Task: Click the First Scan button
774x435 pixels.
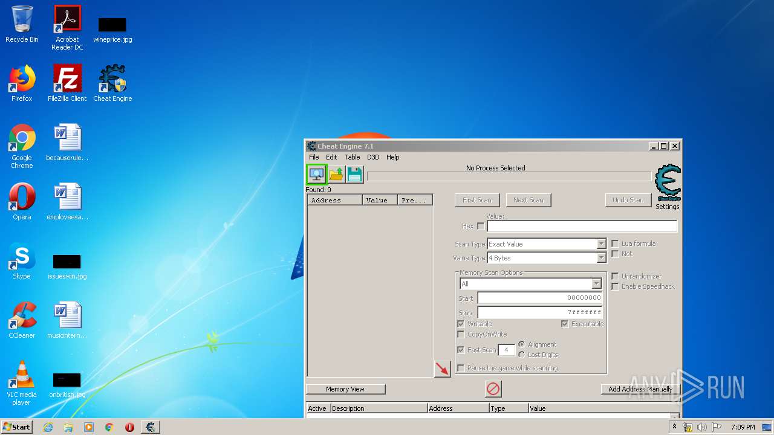Action: click(x=477, y=200)
